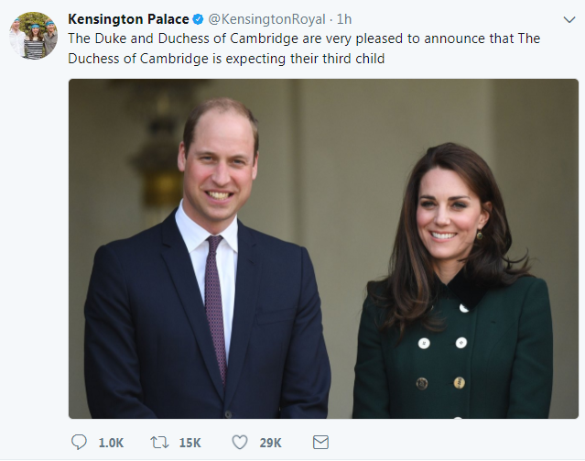The width and height of the screenshot is (585, 461).
Task: Open the 1h timestamp permalink
Action: click(344, 19)
